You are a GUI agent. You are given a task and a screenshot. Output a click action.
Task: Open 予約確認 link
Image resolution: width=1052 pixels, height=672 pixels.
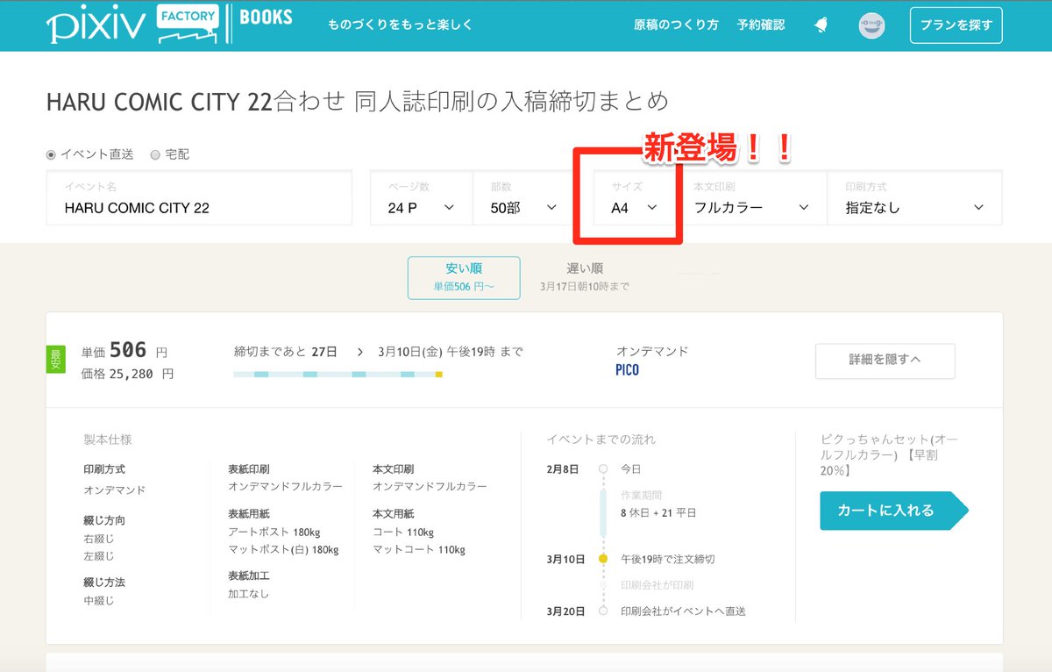761,25
